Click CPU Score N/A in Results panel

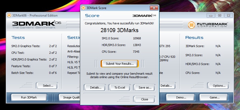pos(203,73)
